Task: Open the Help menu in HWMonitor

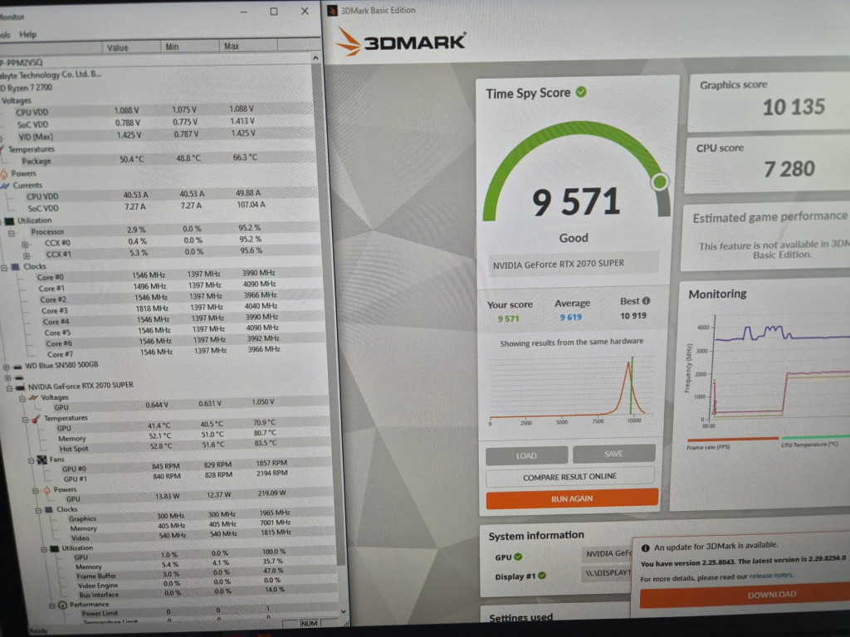Action: (27, 35)
